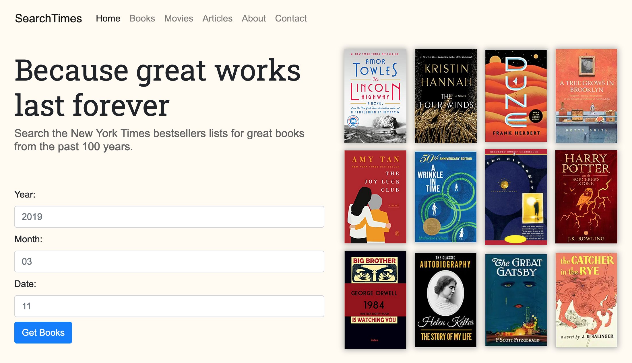Select The Great Gatsby cover
This screenshot has width=632, height=363.
(x=516, y=300)
